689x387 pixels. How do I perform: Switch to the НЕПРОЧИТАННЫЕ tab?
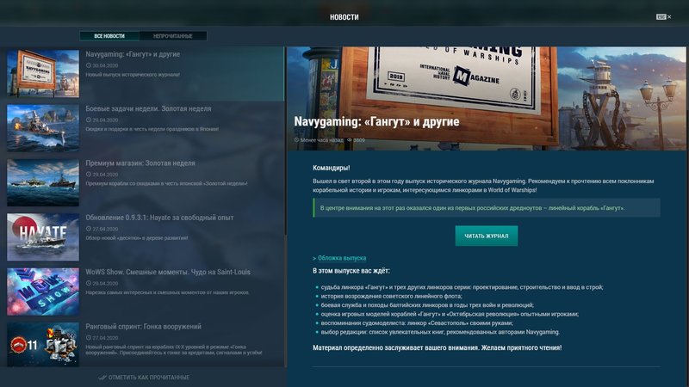coord(173,36)
